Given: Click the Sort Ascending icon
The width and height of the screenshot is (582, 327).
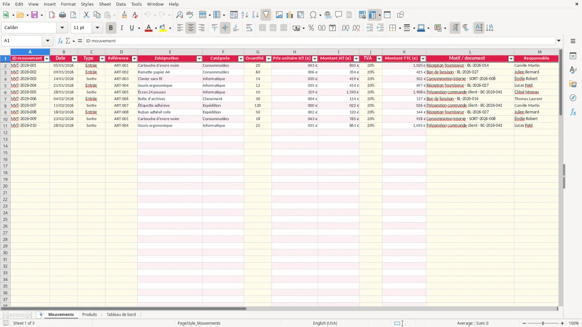Looking at the screenshot, I should (244, 15).
